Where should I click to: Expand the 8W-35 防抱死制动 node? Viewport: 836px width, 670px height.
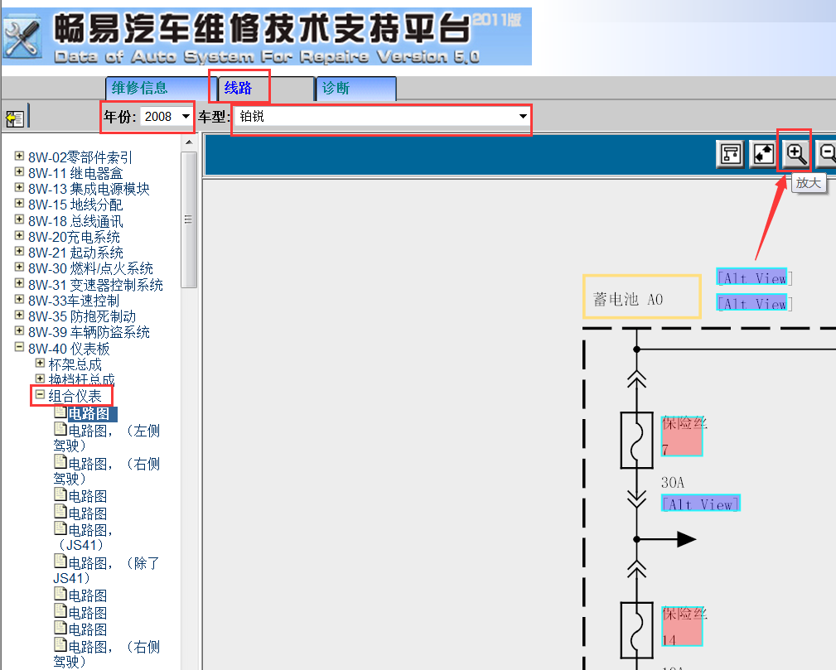[x=19, y=315]
